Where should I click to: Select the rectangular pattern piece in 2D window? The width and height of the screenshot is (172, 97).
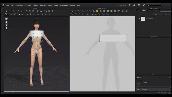click(113, 38)
